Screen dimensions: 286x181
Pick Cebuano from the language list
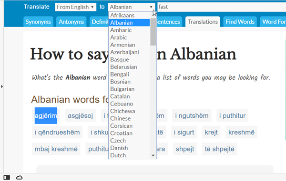129,104
